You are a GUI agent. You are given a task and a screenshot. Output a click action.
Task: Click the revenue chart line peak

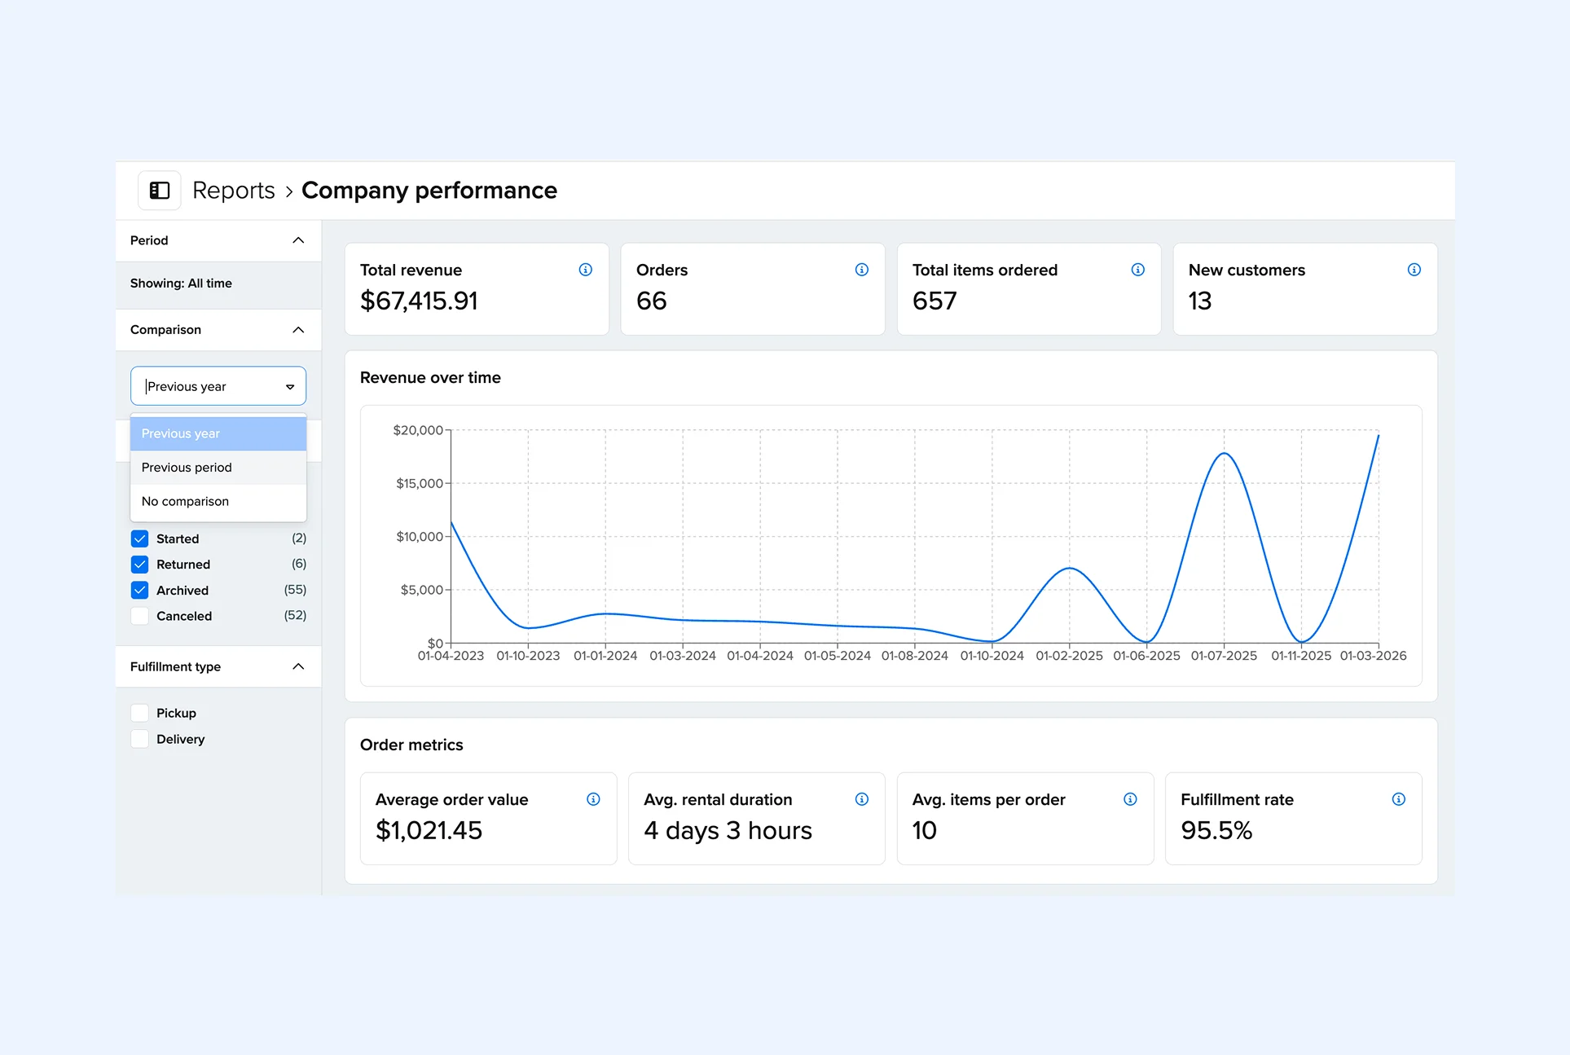point(1224,454)
